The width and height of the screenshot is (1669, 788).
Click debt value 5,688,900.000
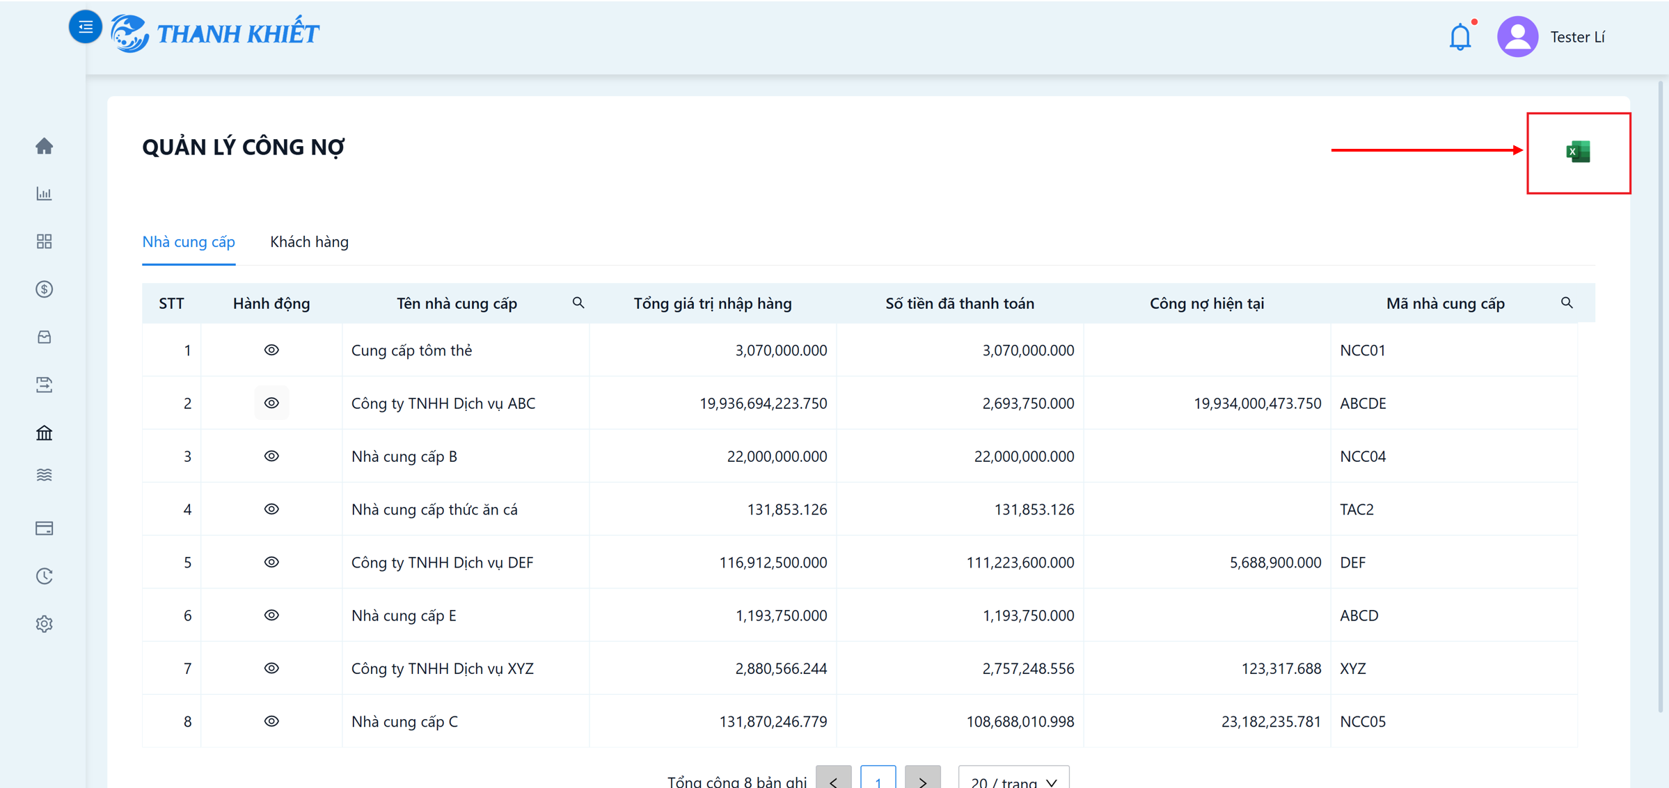pos(1275,563)
